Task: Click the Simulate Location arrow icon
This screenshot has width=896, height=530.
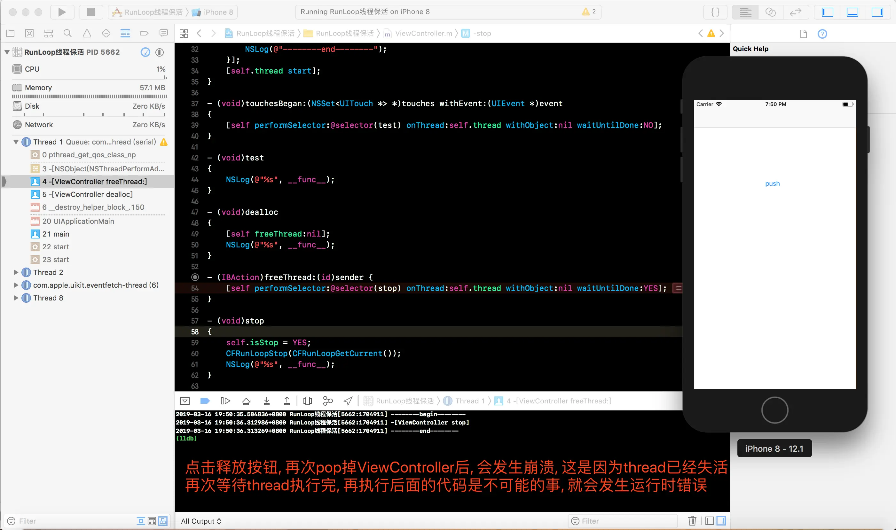Action: (x=348, y=401)
